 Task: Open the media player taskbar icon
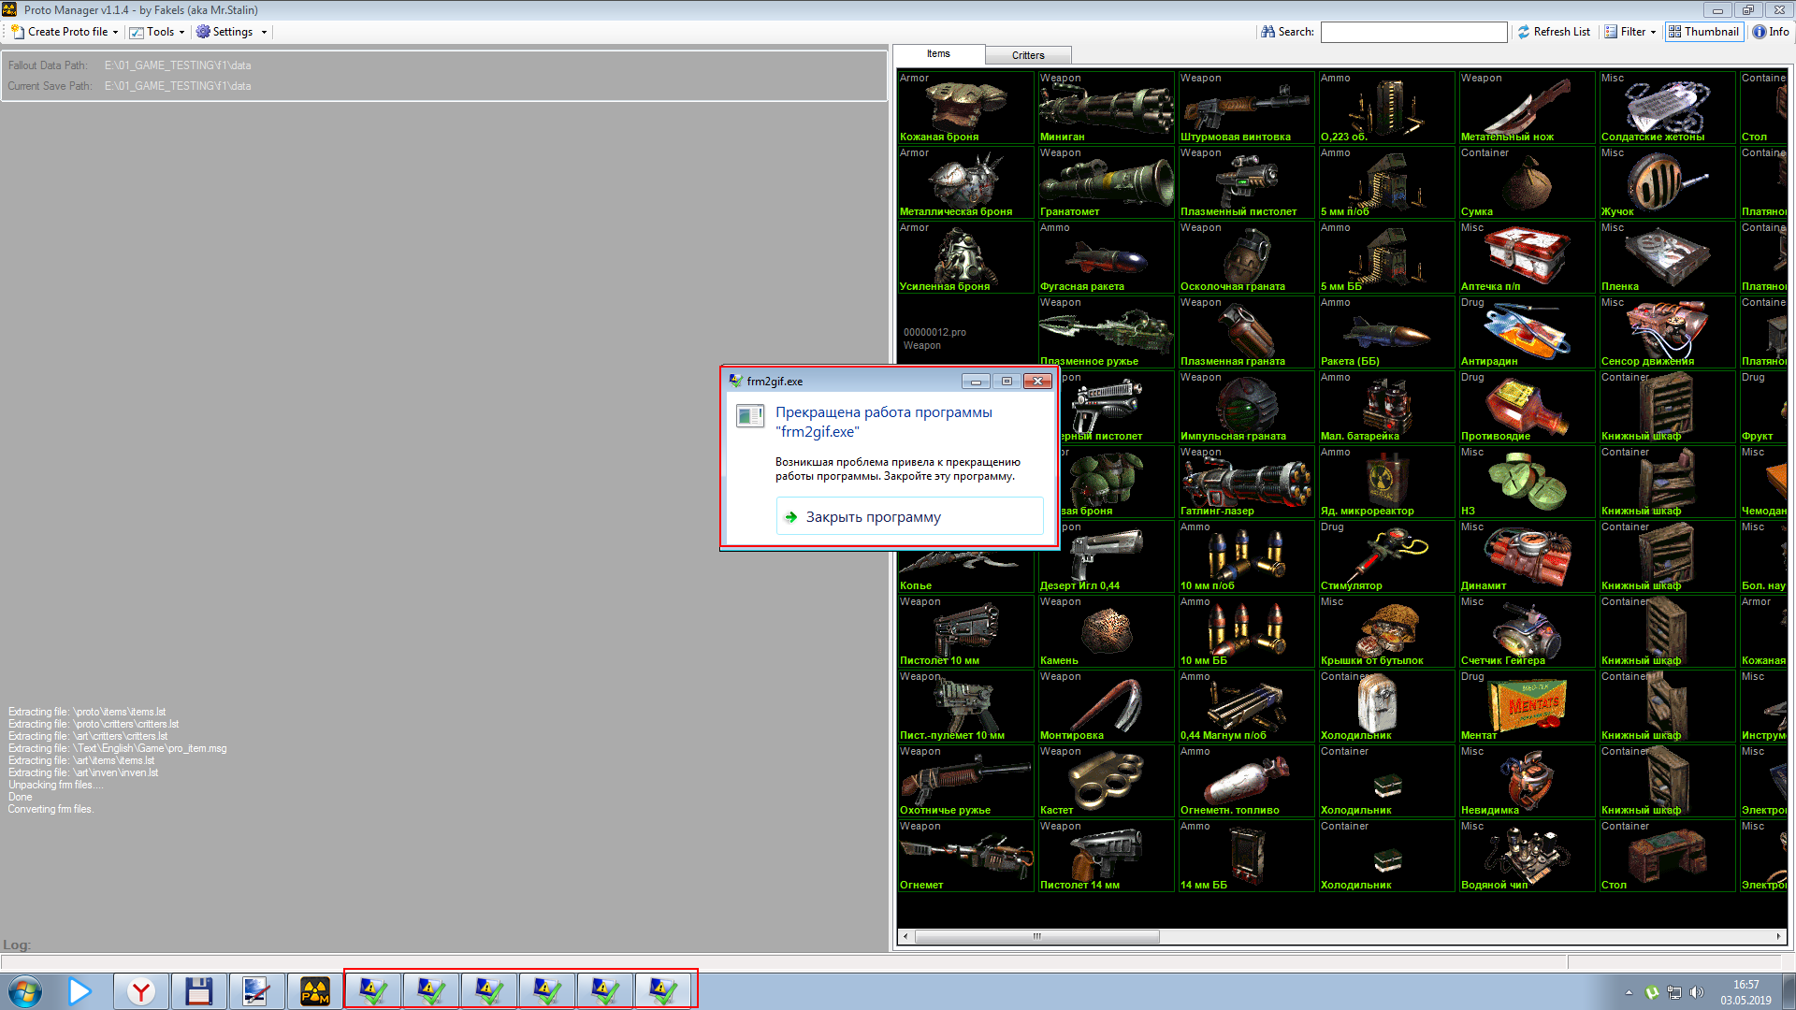tap(80, 991)
